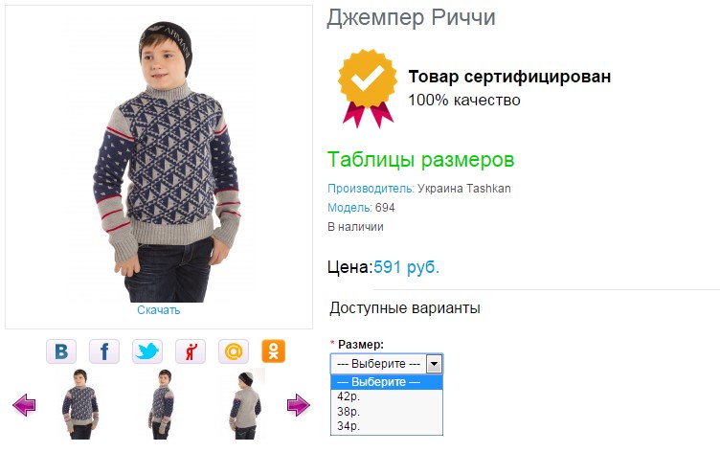Show next thumbnails with right purple arrow

click(299, 405)
